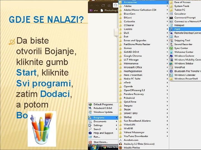The height and width of the screenshot is (150, 201).
Task: Expand the Adobe folder arrow
Action: 167,6
